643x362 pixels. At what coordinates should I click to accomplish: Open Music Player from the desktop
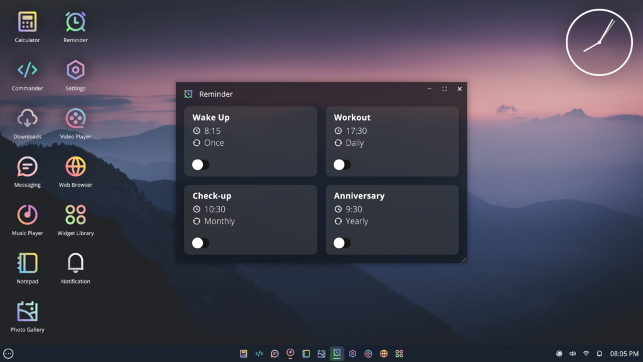tap(27, 214)
